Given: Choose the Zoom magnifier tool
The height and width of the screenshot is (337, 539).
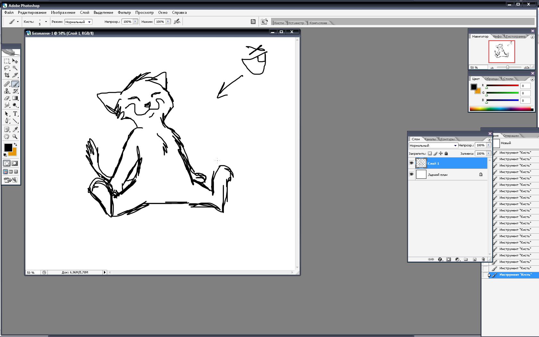Looking at the screenshot, I should coord(15,137).
